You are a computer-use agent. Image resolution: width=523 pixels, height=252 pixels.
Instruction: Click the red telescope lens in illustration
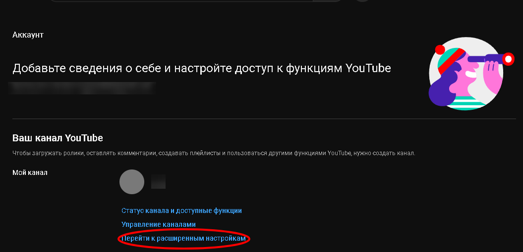(x=508, y=59)
